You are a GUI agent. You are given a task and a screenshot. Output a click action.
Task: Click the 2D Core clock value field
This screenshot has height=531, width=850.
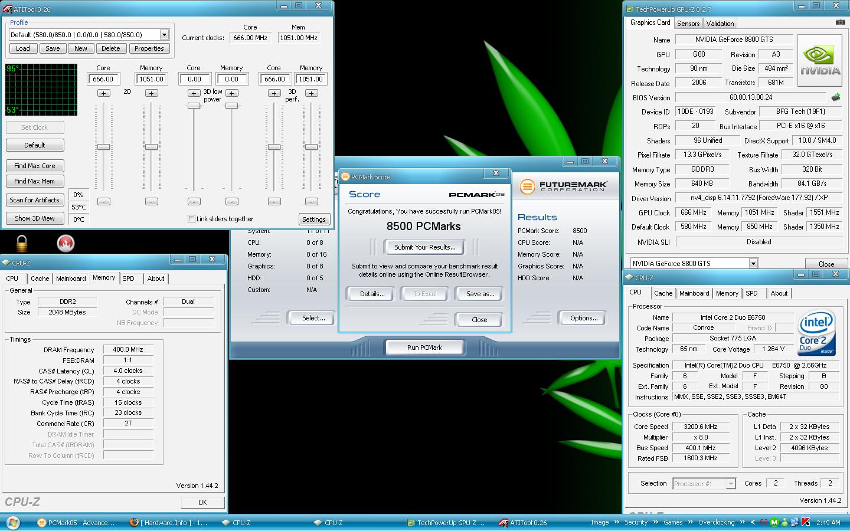coord(103,79)
